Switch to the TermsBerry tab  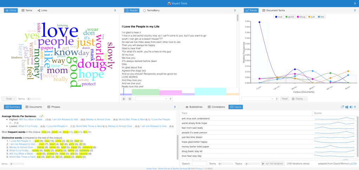(x=151, y=11)
